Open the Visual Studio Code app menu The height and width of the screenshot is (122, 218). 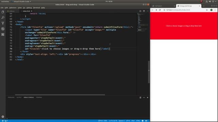click(x=21, y=1)
